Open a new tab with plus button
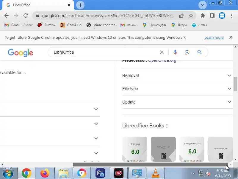238x179 pixels. click(x=80, y=5)
